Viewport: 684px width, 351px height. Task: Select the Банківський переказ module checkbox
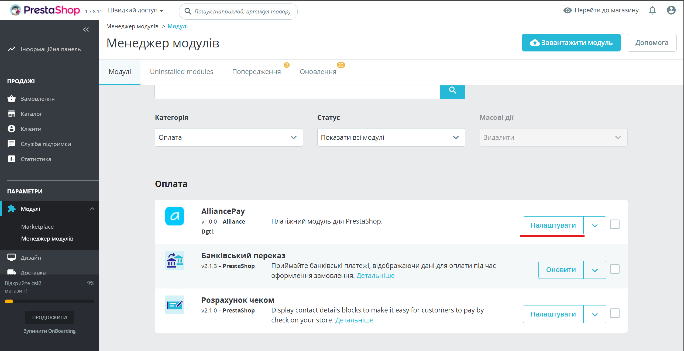pos(614,269)
